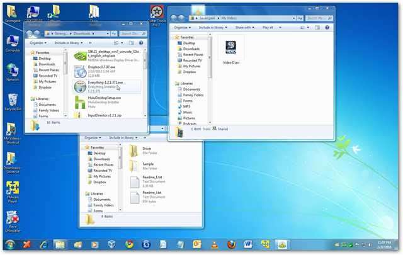Launch VLC media player from the taskbar
This screenshot has height=255, width=403.
(x=214, y=244)
